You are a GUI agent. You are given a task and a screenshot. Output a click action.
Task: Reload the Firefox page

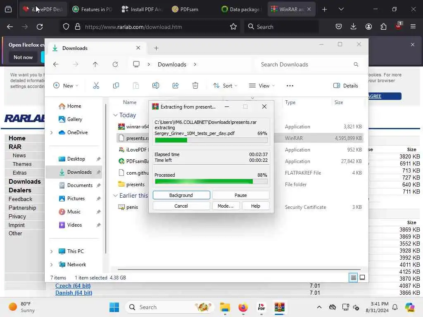[x=40, y=27]
